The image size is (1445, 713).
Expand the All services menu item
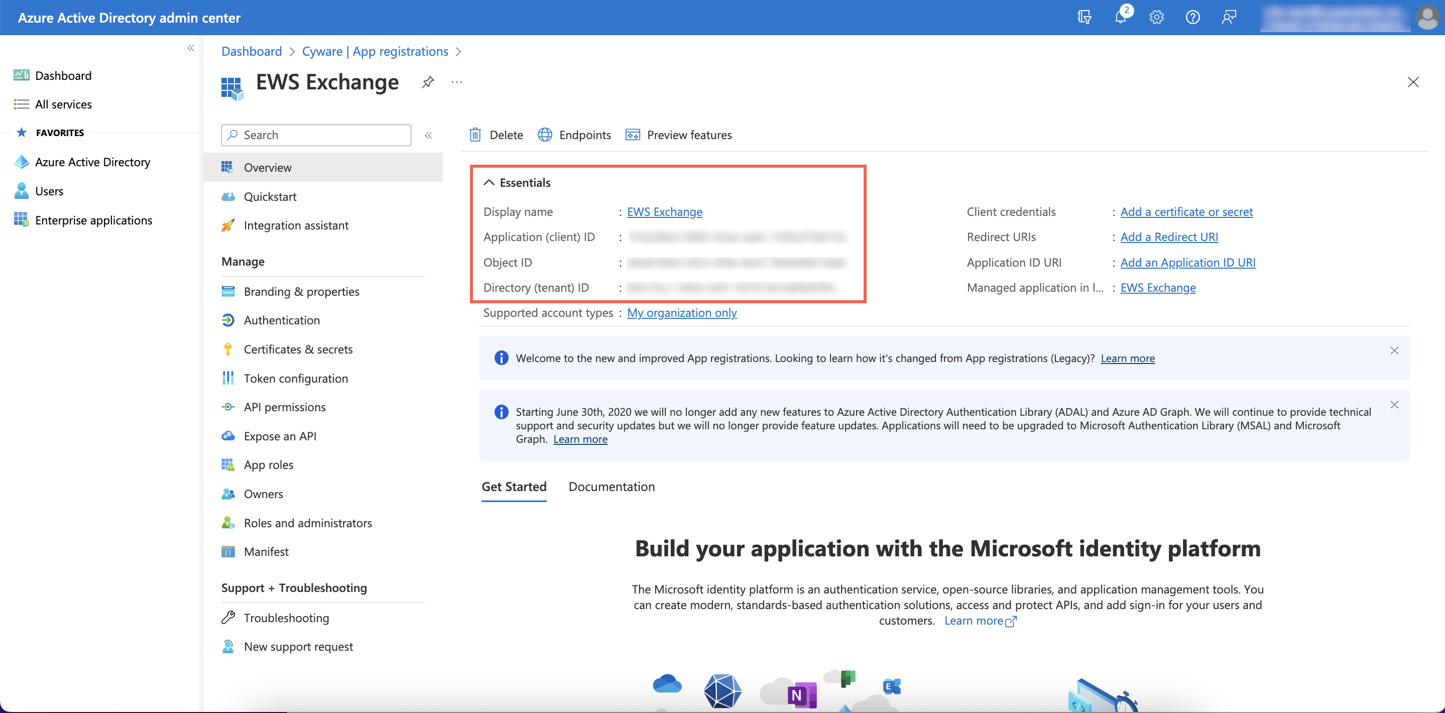coord(63,103)
